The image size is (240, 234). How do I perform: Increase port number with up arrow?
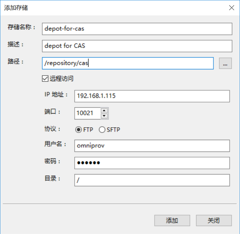(104, 111)
